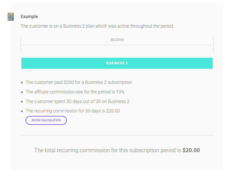Click the bullet marker before customer spent 30 days

pos(22,102)
